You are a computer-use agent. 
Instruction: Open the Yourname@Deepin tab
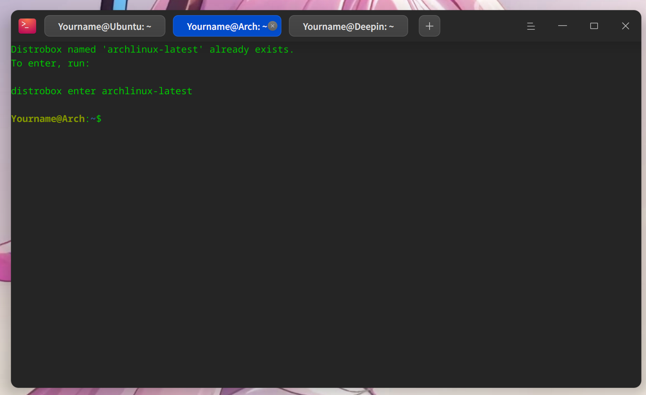coord(348,26)
